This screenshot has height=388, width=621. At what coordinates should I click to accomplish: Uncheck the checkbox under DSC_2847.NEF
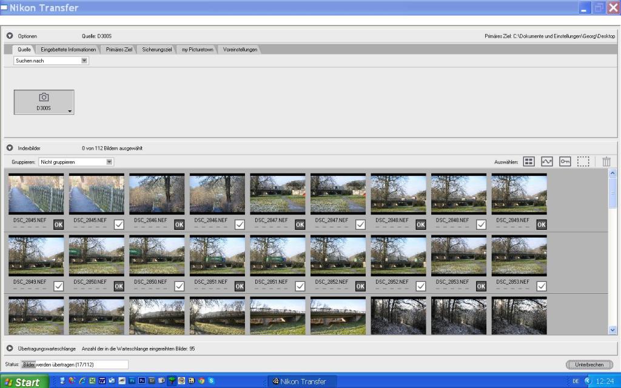click(360, 224)
